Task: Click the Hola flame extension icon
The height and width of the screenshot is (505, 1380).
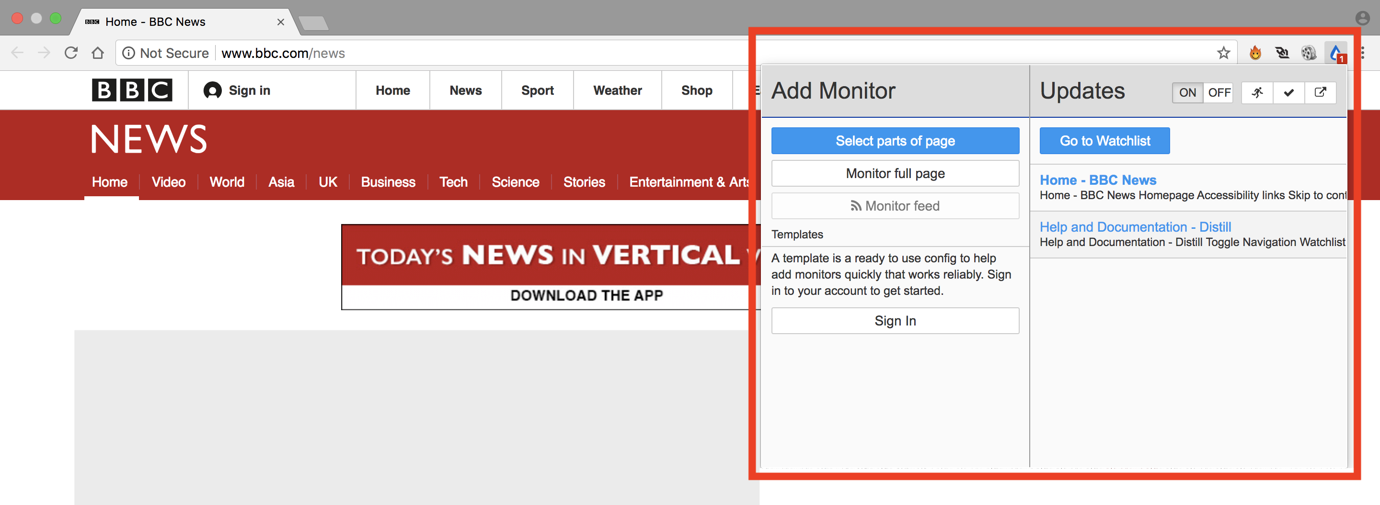Action: tap(1254, 53)
